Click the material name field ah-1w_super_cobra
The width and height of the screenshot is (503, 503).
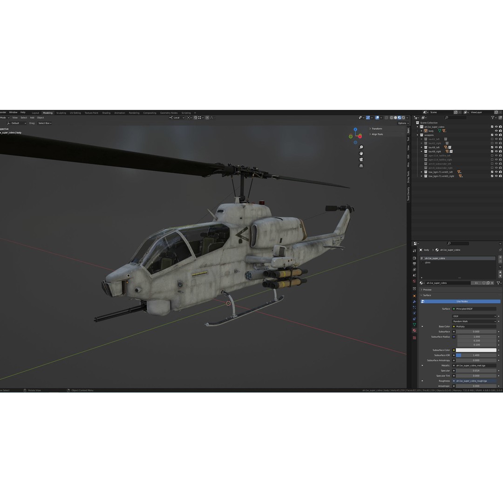click(448, 283)
